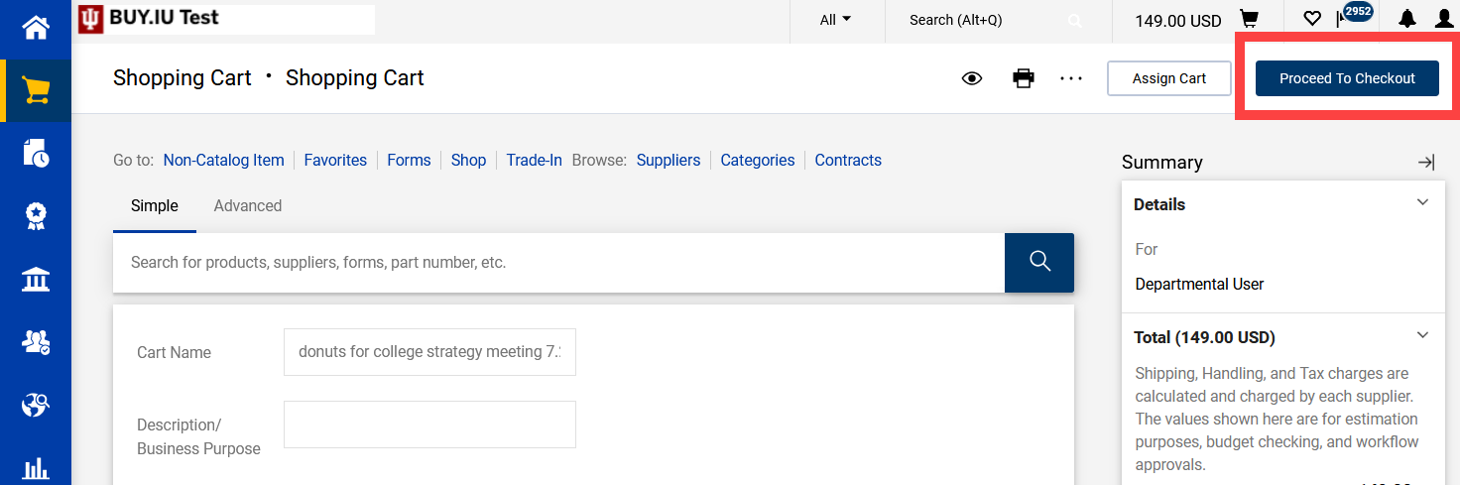Open the Contracts ribbon award sidebar icon
The width and height of the screenshot is (1460, 485).
click(x=36, y=216)
